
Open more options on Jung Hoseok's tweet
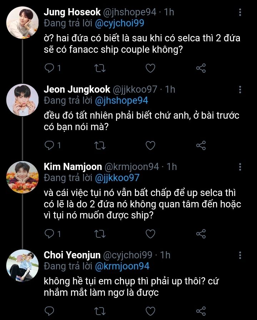(240, 12)
